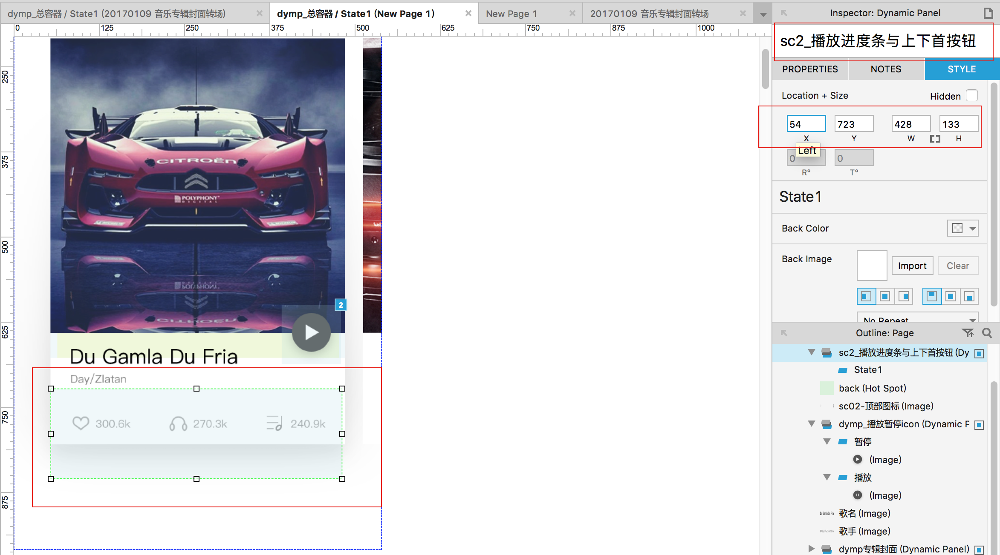Click the interaction badge numbered 2

(341, 305)
